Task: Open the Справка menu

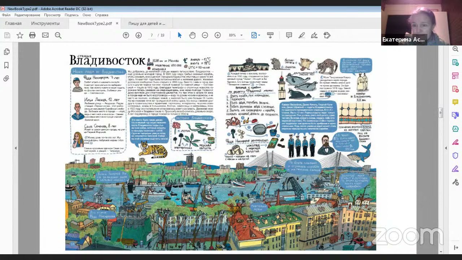Action: [101, 15]
